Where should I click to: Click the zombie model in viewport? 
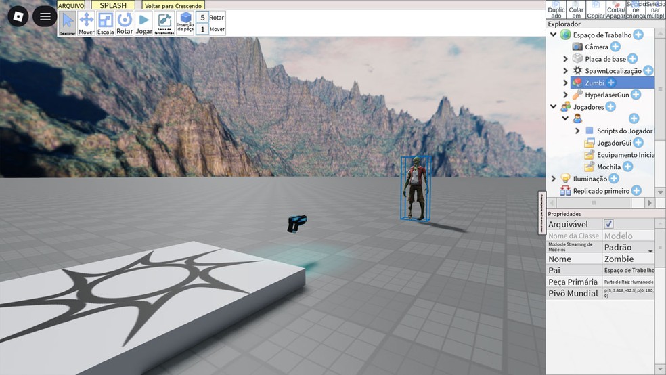tap(416, 188)
